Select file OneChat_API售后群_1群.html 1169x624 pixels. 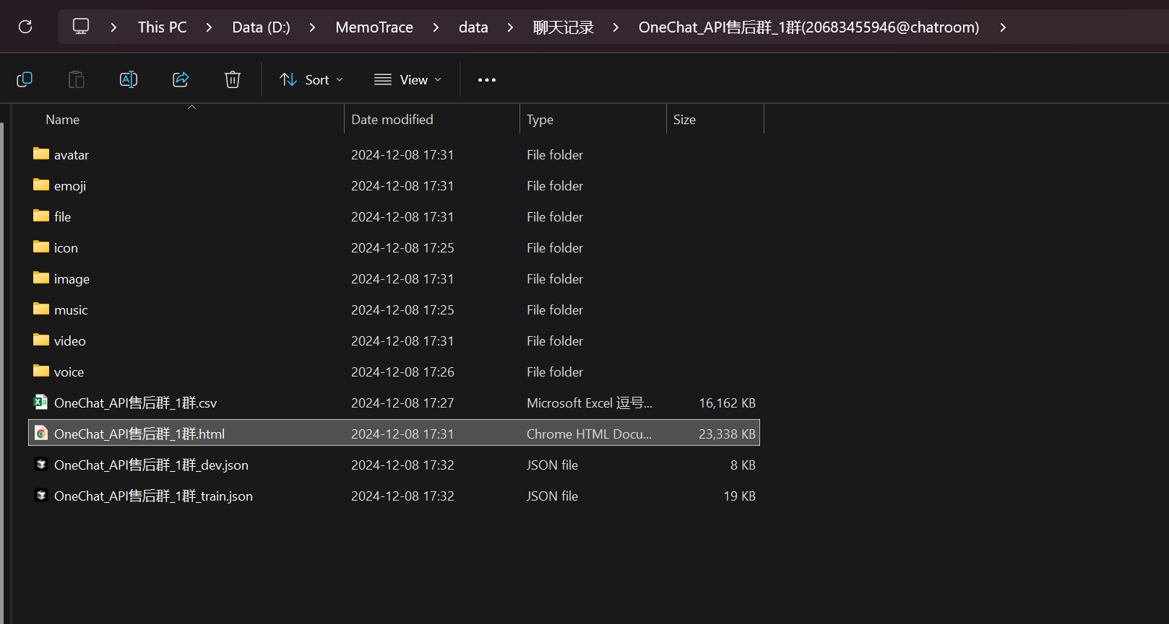click(x=139, y=434)
